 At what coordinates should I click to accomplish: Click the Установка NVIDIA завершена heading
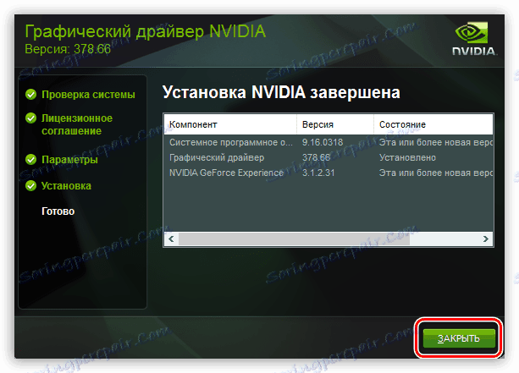pyautogui.click(x=281, y=92)
